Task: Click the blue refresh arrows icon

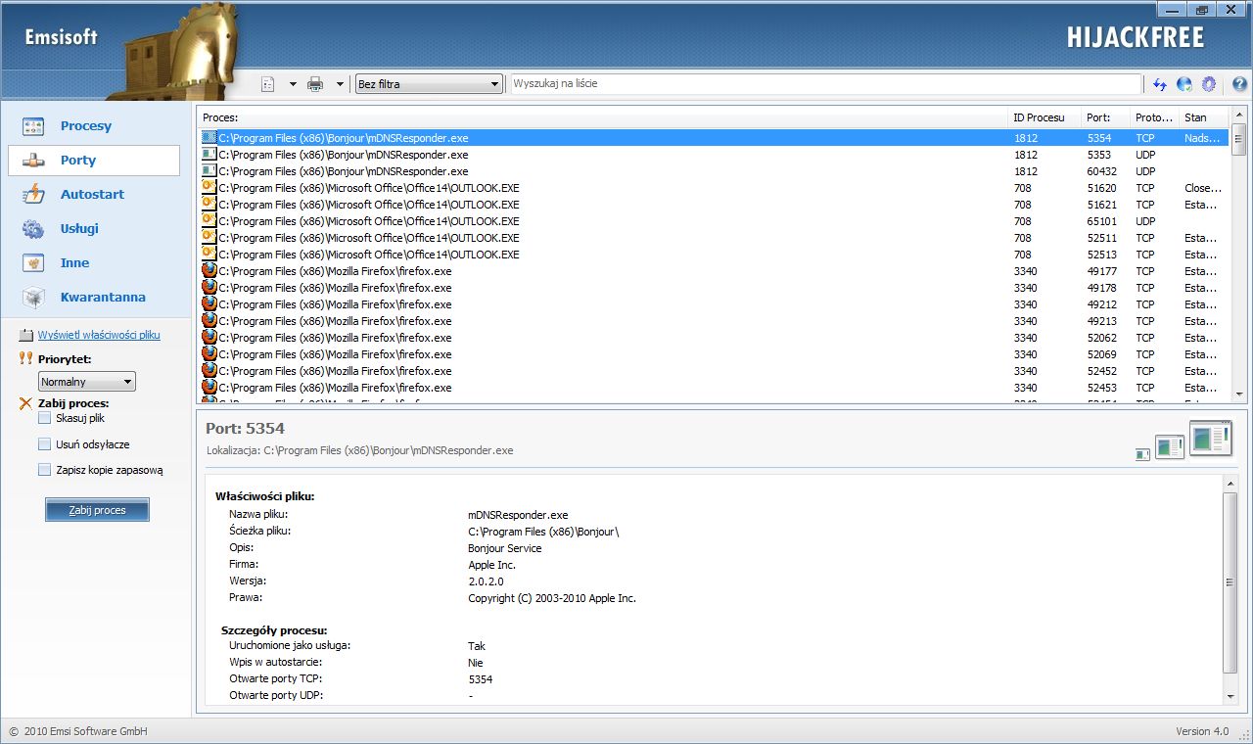Action: [1160, 84]
